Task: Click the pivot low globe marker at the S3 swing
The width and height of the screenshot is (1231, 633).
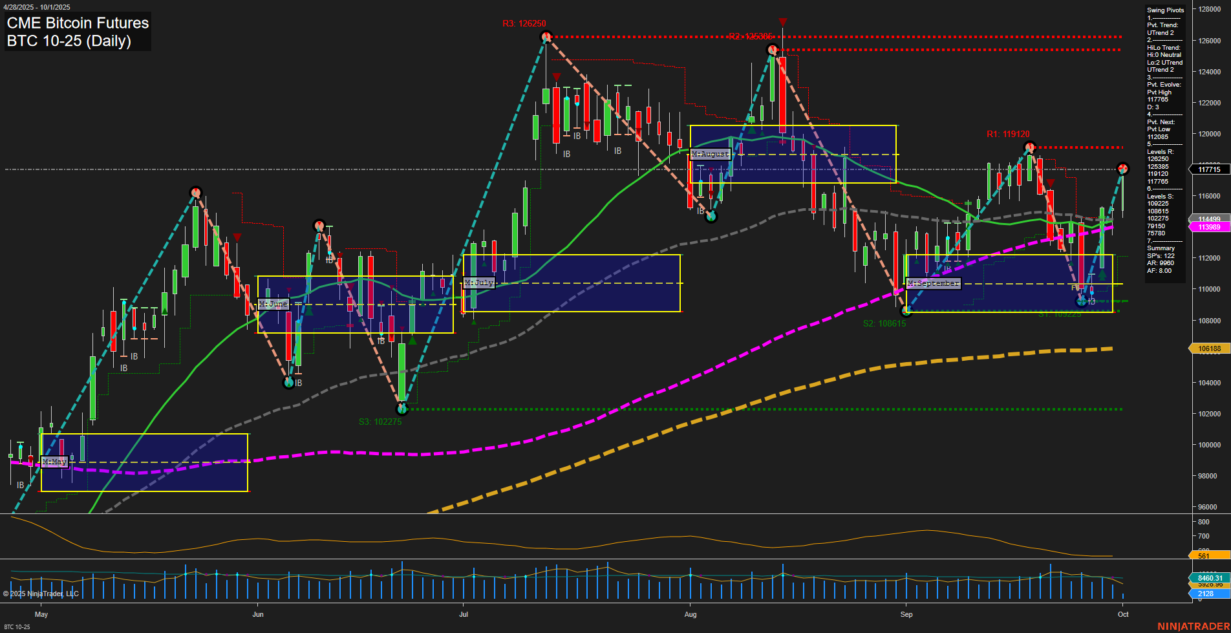Action: pos(401,410)
